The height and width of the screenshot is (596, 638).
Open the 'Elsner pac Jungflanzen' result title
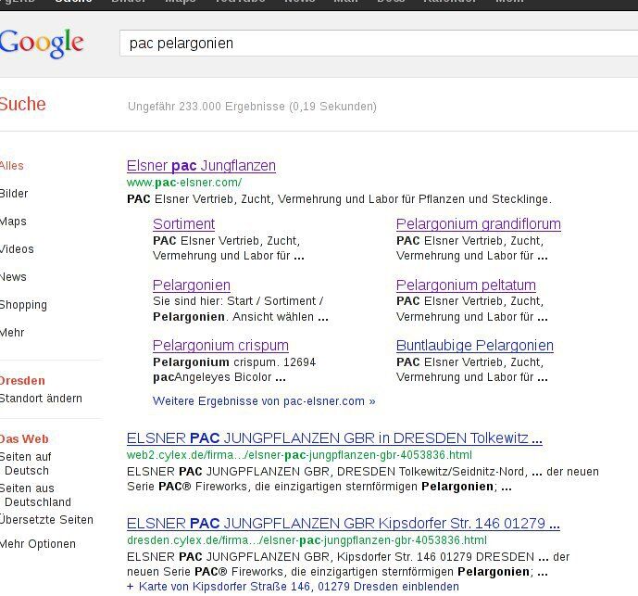[201, 166]
